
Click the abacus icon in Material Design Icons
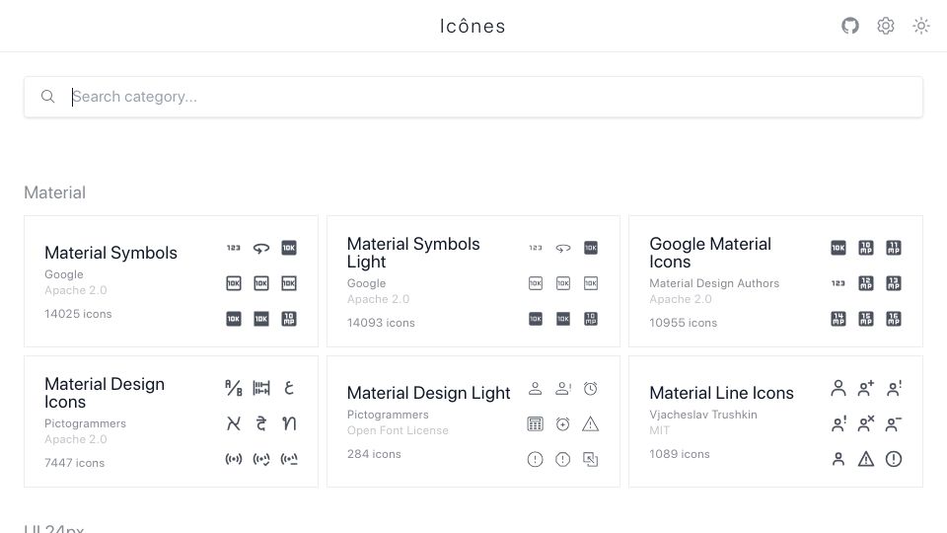coord(260,388)
